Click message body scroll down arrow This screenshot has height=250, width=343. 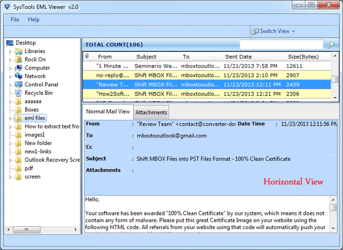point(333,228)
